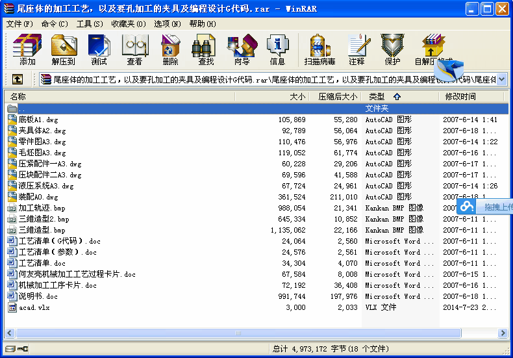
Task: Click the horizontal scrollbar right arrow
Action: [503, 333]
